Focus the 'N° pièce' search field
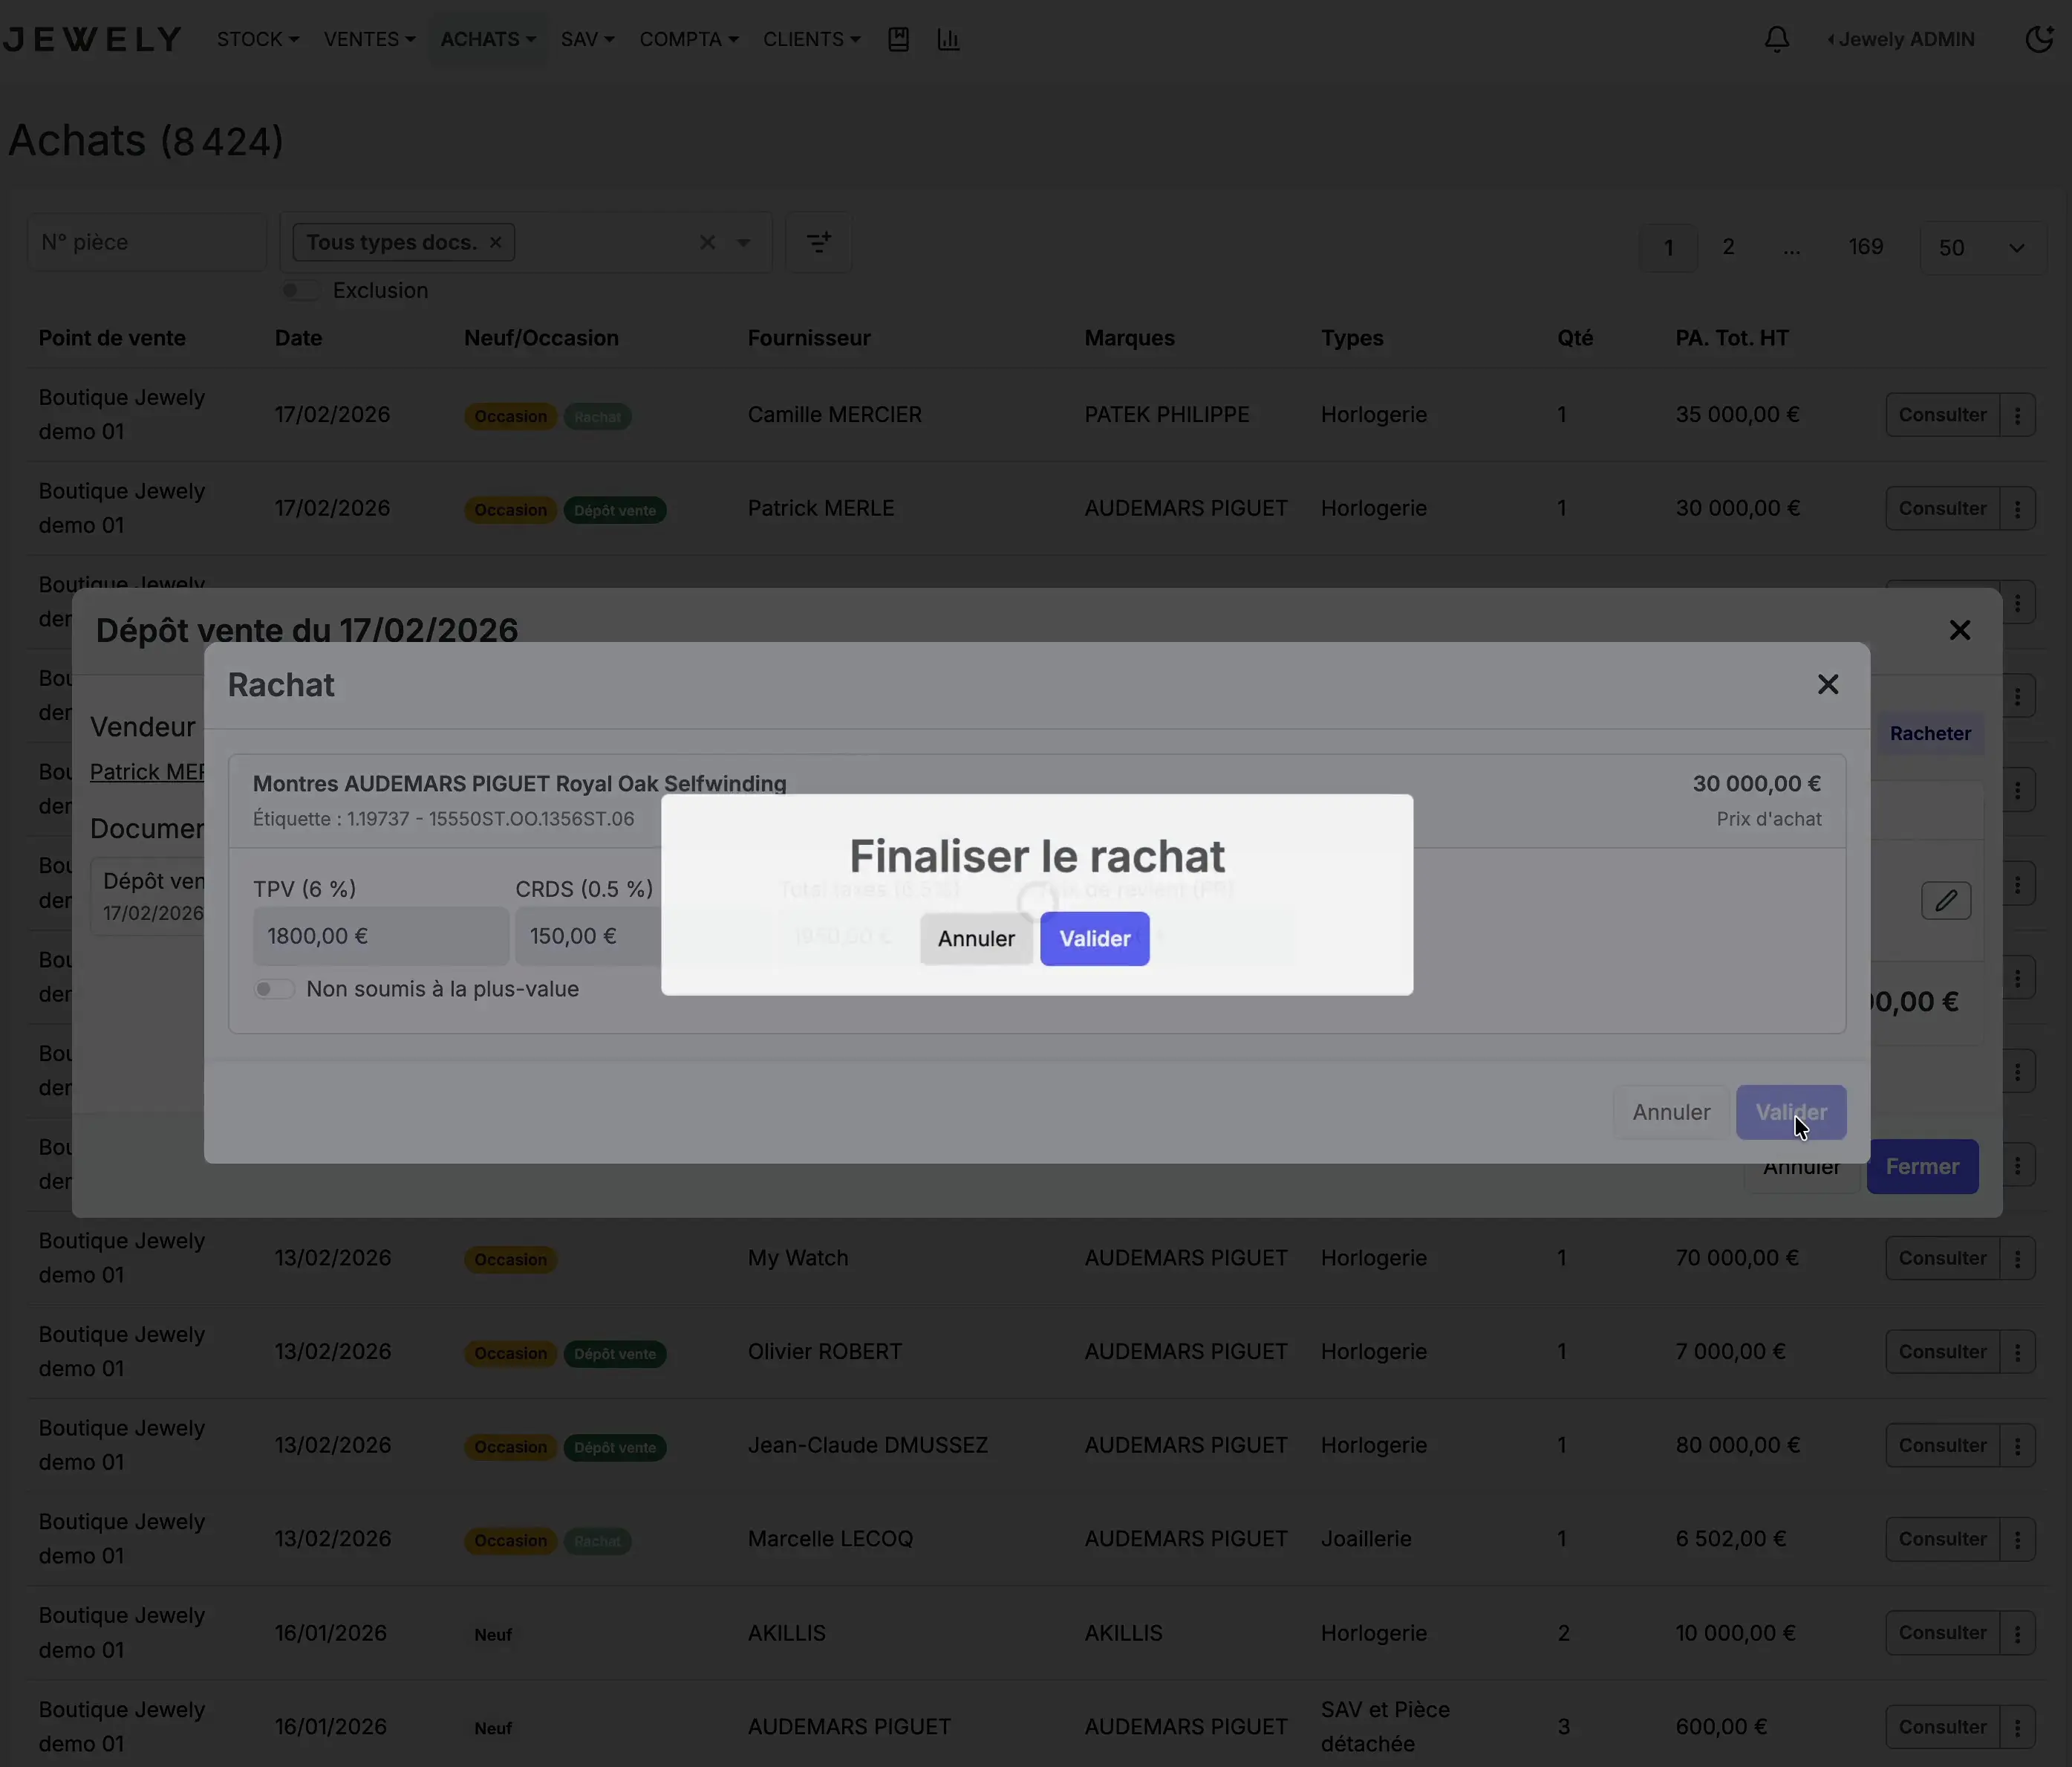 (x=147, y=242)
